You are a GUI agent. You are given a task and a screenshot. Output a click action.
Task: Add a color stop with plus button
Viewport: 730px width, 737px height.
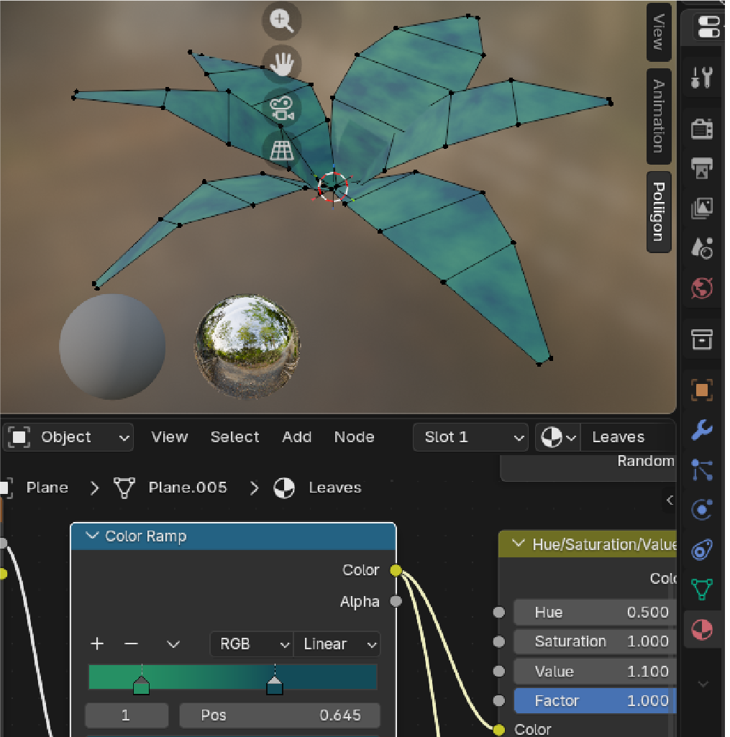[x=97, y=644]
